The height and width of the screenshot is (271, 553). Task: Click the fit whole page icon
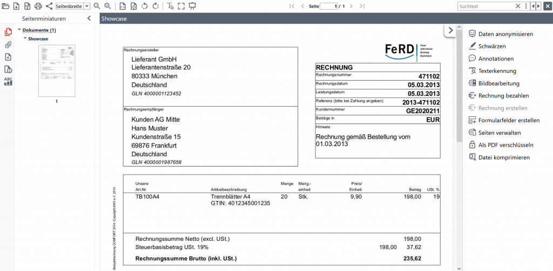pyautogui.click(x=133, y=6)
